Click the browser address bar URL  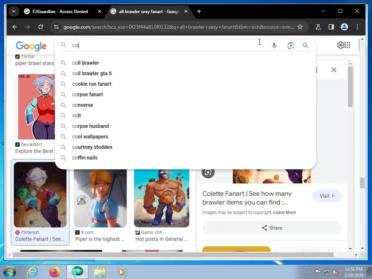pos(179,27)
